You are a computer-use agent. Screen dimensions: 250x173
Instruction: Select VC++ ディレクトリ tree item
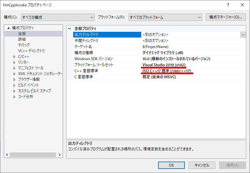[31, 51]
